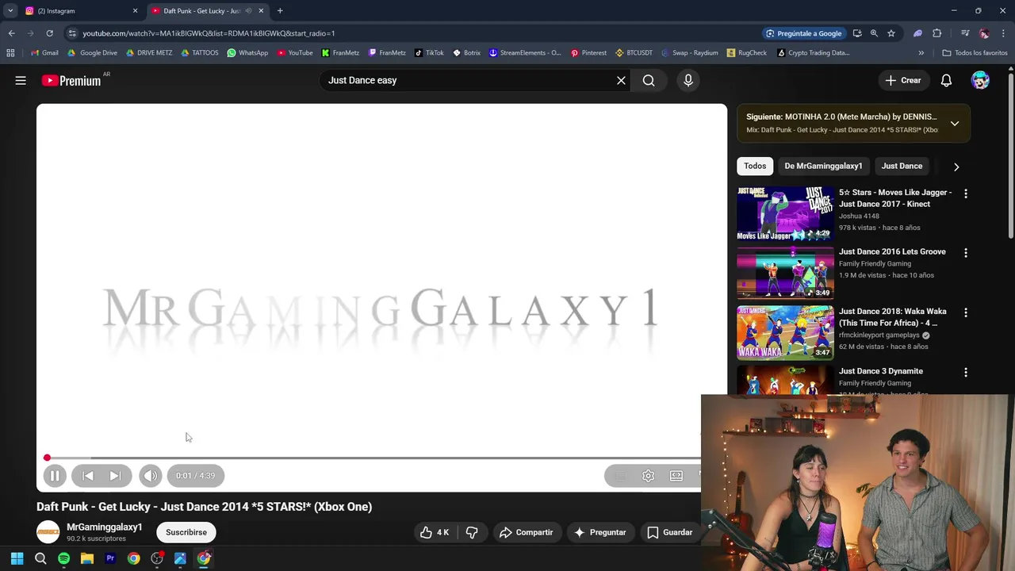
Task: Start voice search with microphone
Action: [688, 80]
